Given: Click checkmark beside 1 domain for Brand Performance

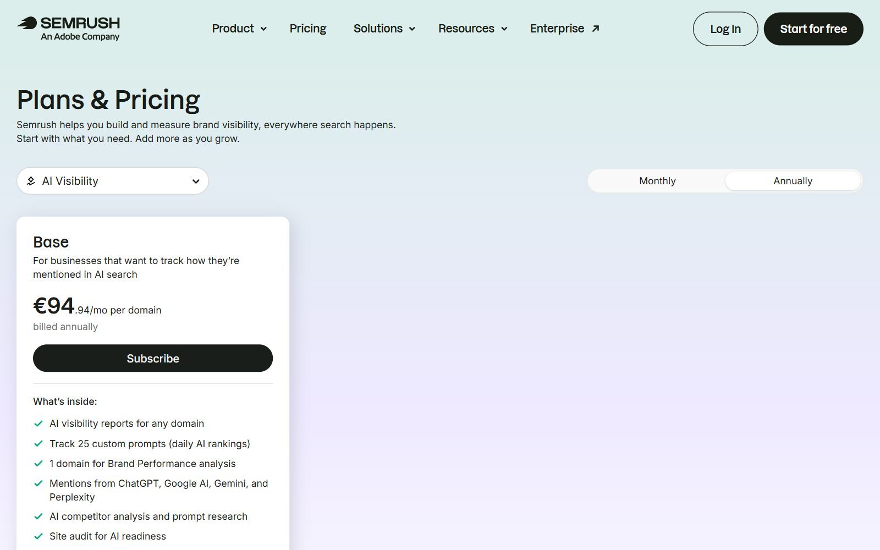Looking at the screenshot, I should (38, 463).
